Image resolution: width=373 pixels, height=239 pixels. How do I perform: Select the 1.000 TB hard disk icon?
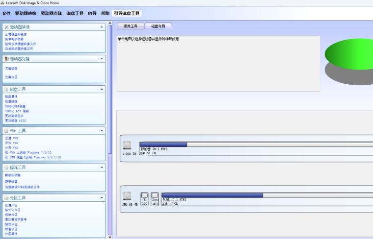click(127, 145)
